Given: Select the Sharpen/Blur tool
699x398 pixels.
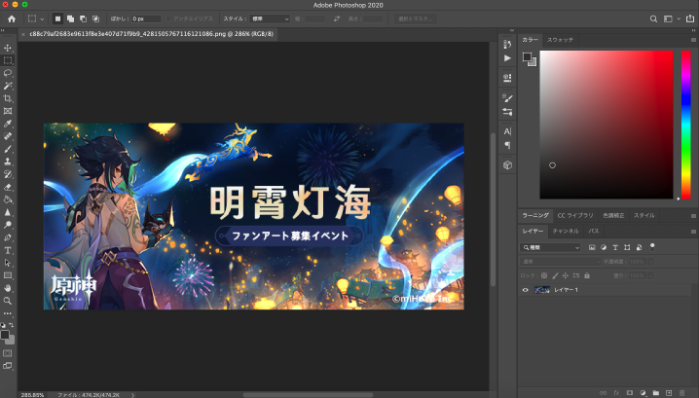Looking at the screenshot, I should (8, 212).
